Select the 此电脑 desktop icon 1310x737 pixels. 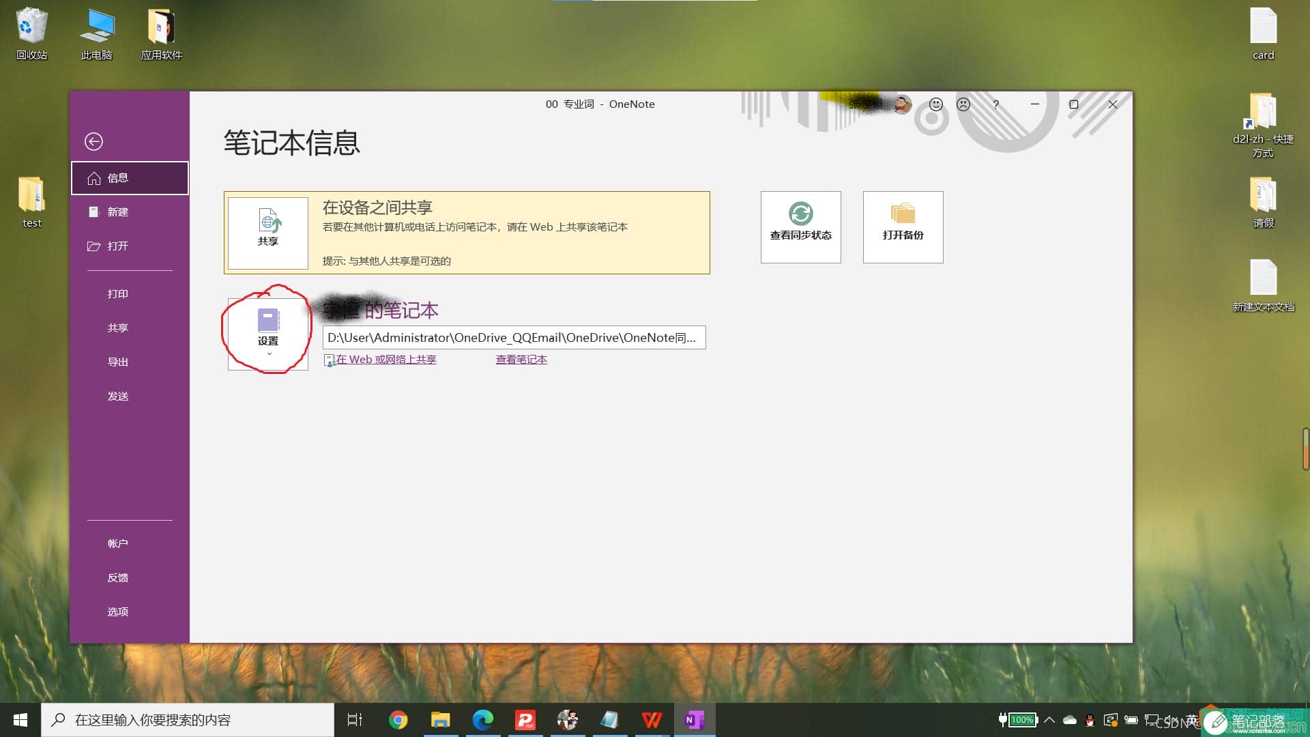click(x=97, y=33)
